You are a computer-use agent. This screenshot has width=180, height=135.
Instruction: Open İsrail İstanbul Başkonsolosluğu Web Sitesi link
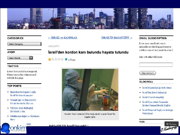click(157, 112)
